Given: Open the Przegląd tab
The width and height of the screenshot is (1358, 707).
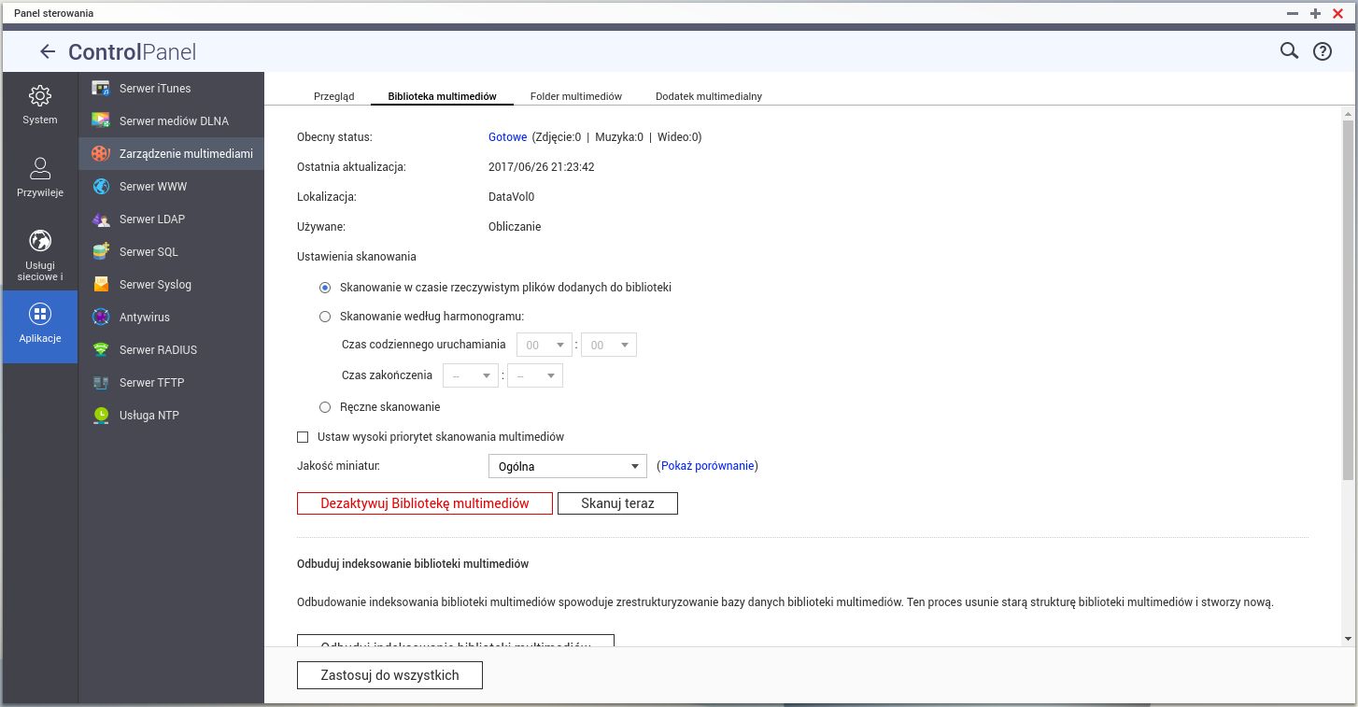Looking at the screenshot, I should [x=333, y=95].
